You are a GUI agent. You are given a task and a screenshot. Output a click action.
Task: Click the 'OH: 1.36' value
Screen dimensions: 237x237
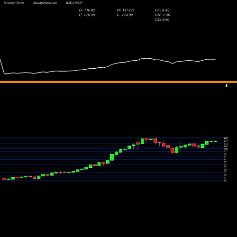point(162,15)
